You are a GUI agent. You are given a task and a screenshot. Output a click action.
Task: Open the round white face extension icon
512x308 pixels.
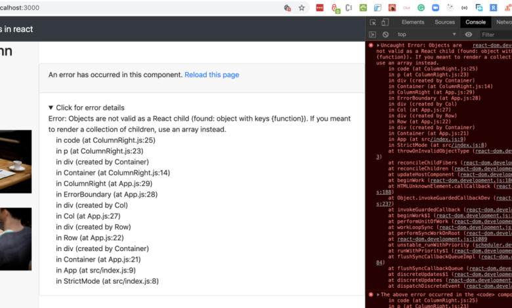(x=450, y=8)
